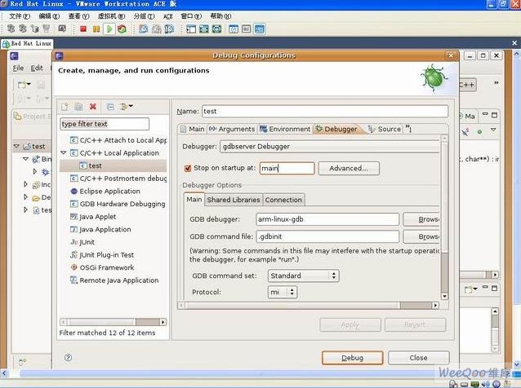The height and width of the screenshot is (388, 521).
Task: Click the disabled Apply button
Action: pos(350,324)
